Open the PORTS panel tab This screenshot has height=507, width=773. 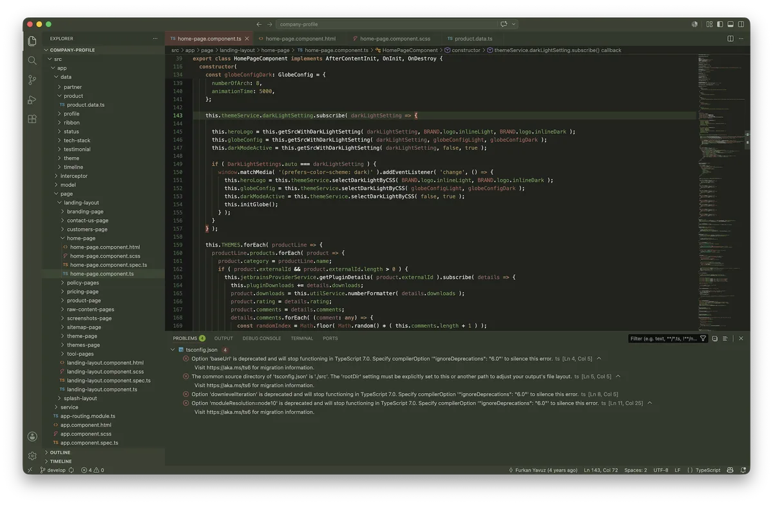pos(330,338)
